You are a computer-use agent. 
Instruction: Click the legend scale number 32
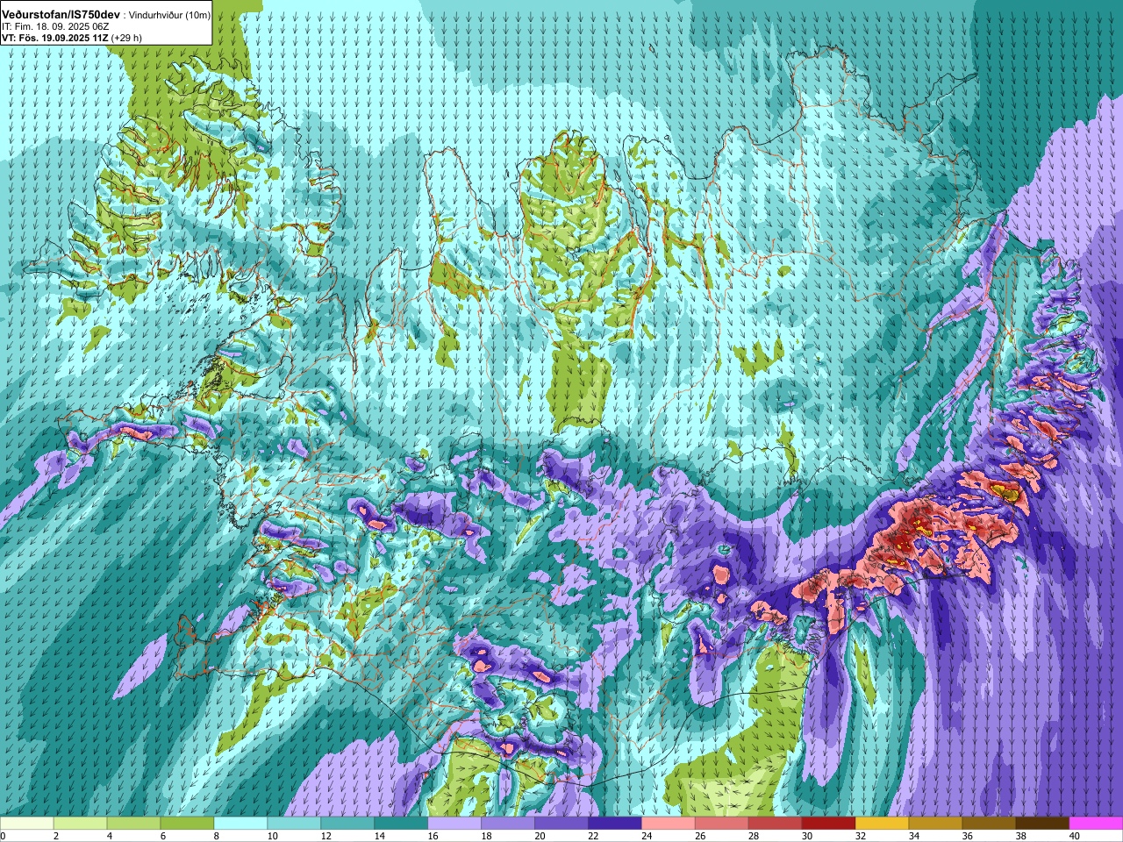pyautogui.click(x=862, y=836)
